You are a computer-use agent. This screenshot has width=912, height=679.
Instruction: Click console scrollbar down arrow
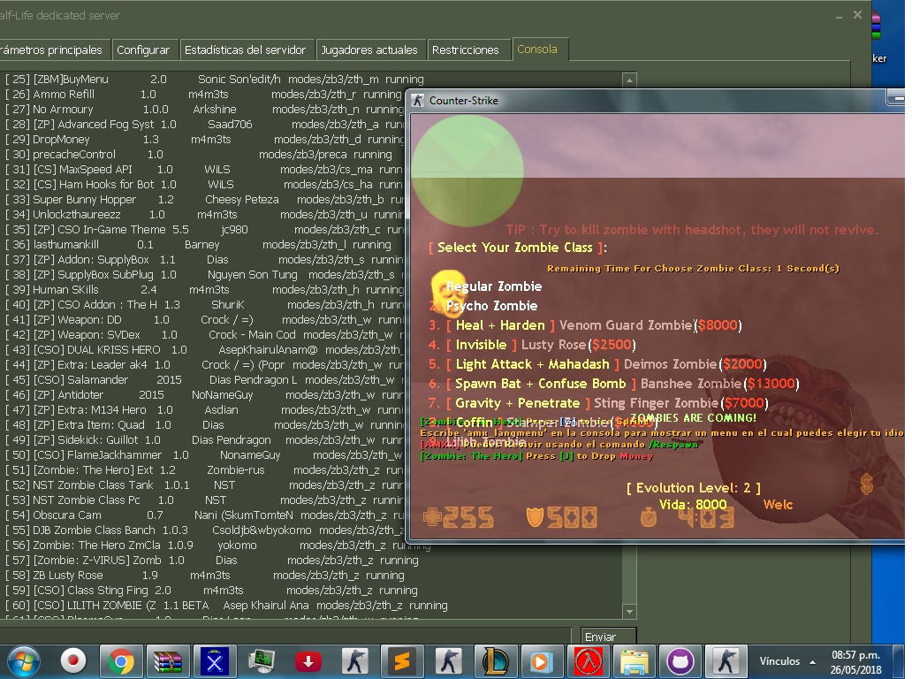coord(629,612)
